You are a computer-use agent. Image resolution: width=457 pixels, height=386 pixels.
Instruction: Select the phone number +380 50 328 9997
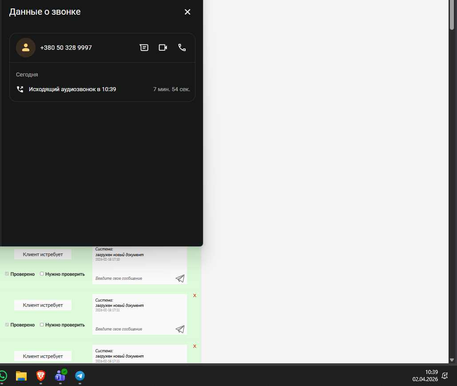coord(66,48)
